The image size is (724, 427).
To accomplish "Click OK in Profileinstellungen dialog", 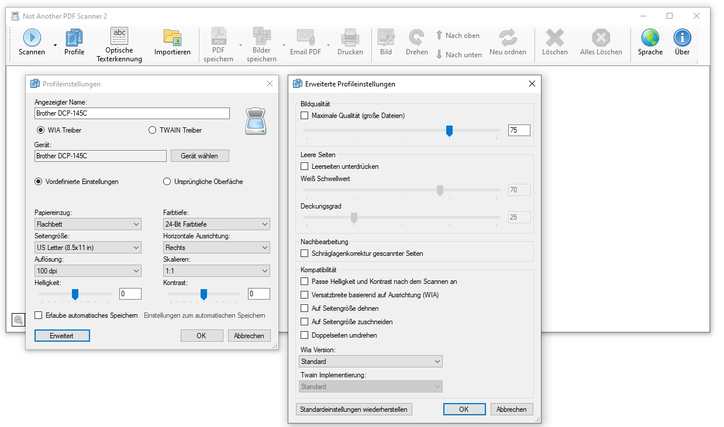I will pos(202,336).
